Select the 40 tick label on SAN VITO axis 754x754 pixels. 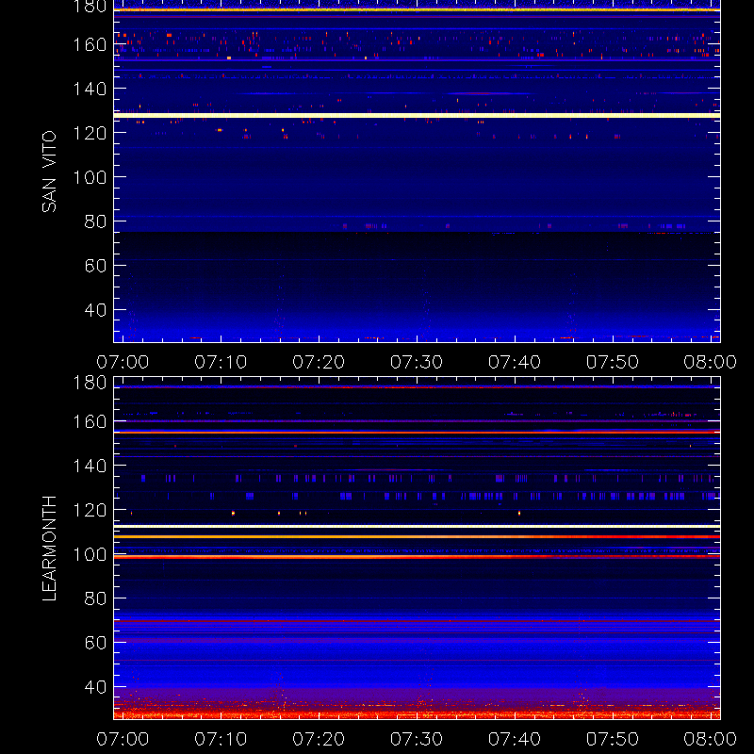click(x=95, y=310)
